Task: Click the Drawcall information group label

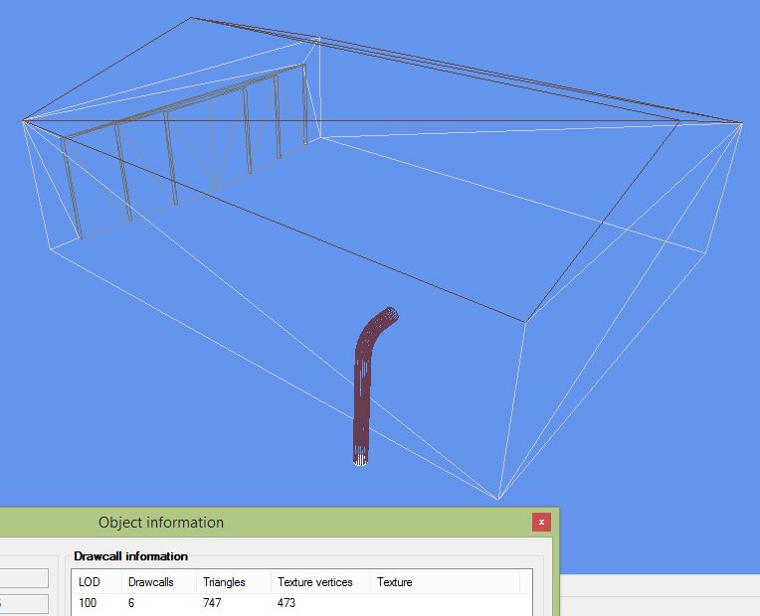Action: click(x=131, y=556)
